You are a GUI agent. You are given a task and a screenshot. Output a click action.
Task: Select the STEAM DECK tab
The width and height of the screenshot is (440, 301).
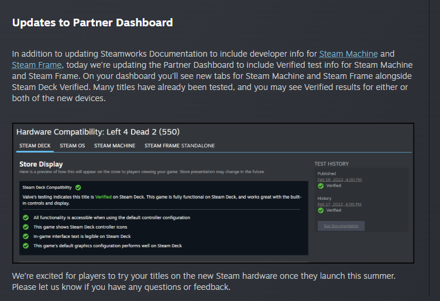(35, 146)
